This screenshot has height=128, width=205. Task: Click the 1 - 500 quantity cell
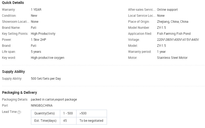(68, 113)
